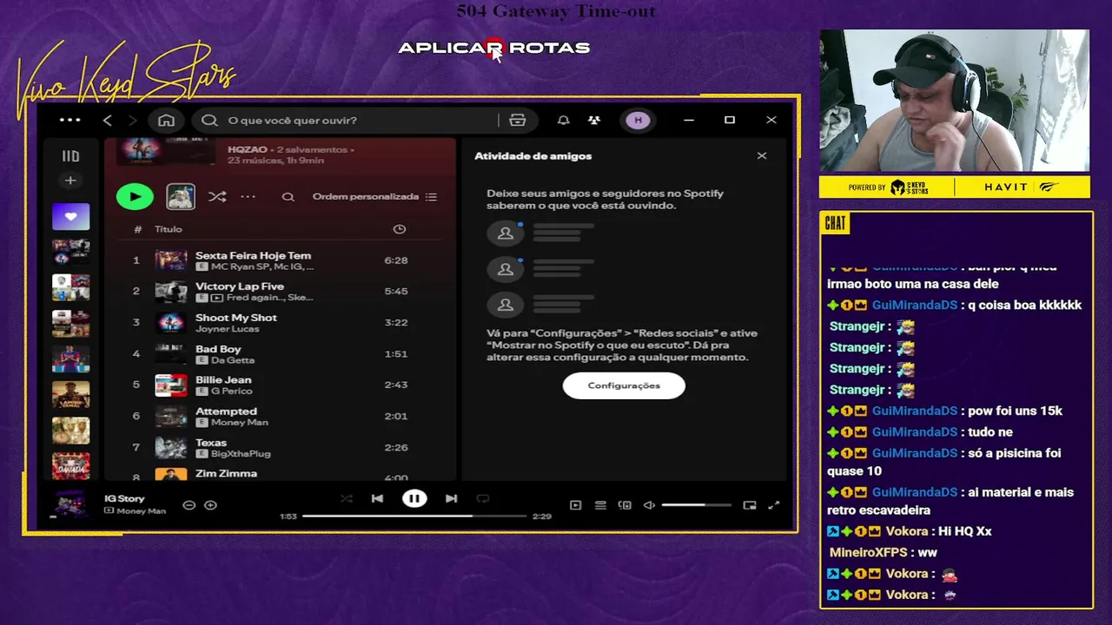This screenshot has height=625, width=1112.
Task: Open the DANADA sidebar playlist thumbnail
Action: click(70, 466)
